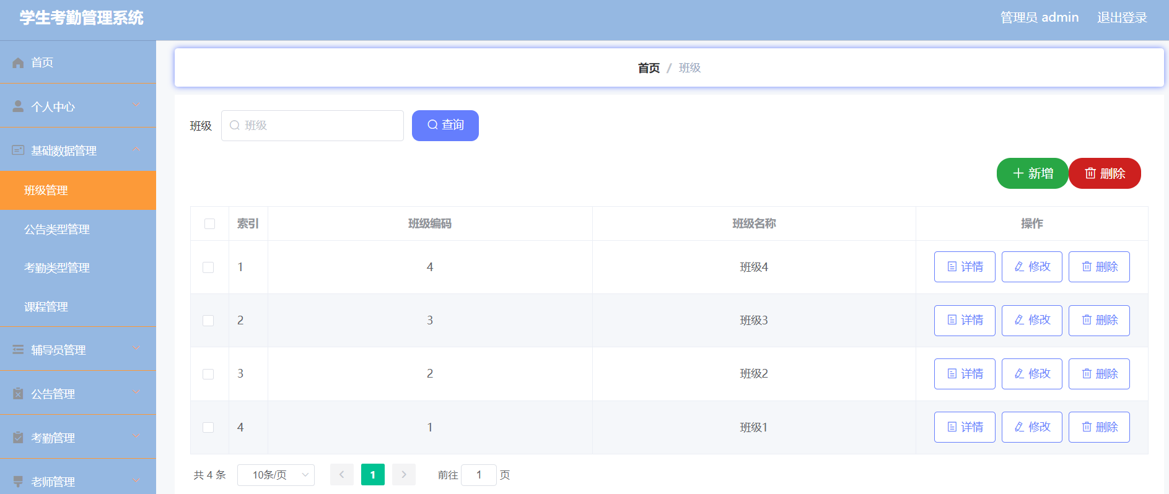Click the trash icon in 班级4 删除 button
The width and height of the screenshot is (1169, 494).
[1087, 267]
